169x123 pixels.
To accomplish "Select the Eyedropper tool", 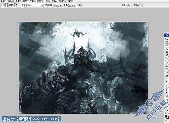I will tap(167, 103).
